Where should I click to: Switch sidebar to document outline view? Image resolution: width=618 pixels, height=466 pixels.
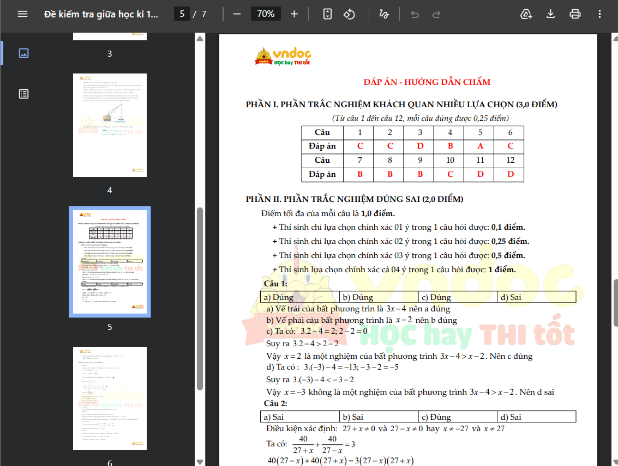pyautogui.click(x=23, y=94)
